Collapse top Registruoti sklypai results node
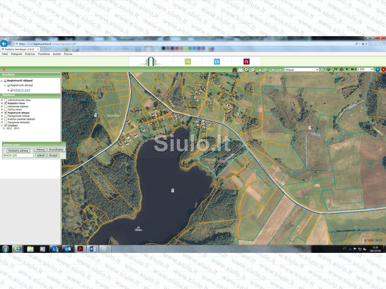This screenshot has height=289, width=386. point(2,81)
